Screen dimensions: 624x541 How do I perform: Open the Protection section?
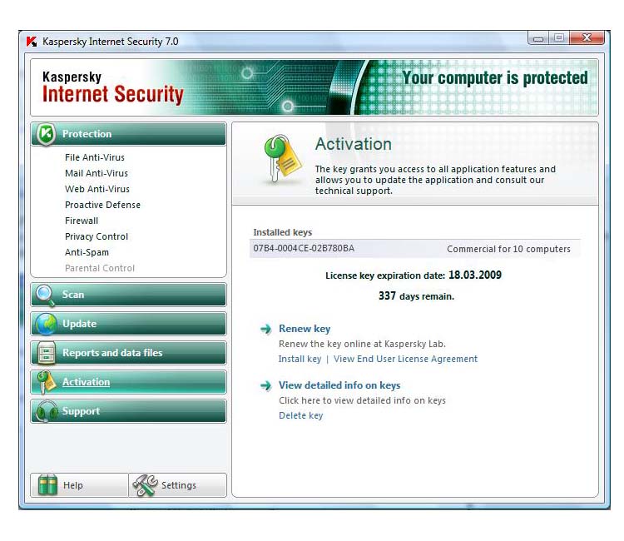pyautogui.click(x=128, y=134)
